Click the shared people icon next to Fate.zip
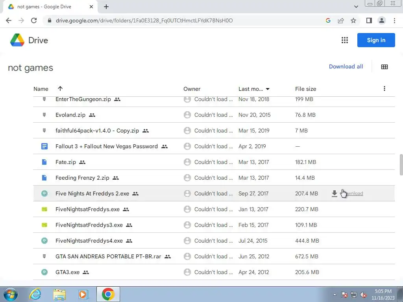Viewport: 403px width, 302px height. (x=82, y=162)
